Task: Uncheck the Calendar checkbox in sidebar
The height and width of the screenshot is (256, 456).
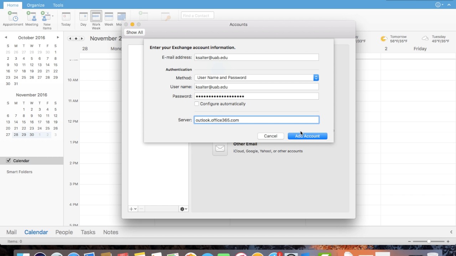Action: click(x=9, y=161)
